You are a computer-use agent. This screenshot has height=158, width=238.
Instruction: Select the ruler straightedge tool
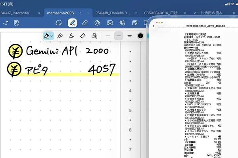coord(83,36)
